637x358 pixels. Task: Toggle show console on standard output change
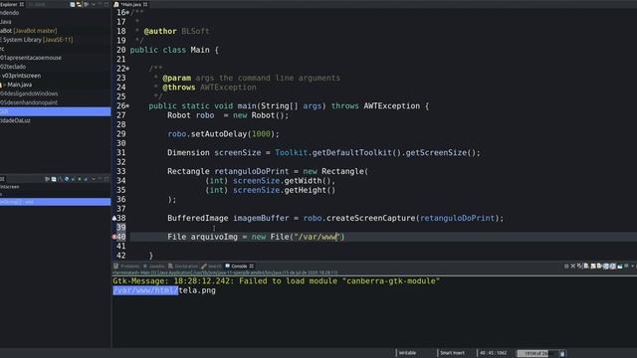606,267
